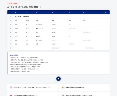Click the date cell 2/25
Image resolution: width=117 pixels, height=96 pixels.
coord(16,44)
